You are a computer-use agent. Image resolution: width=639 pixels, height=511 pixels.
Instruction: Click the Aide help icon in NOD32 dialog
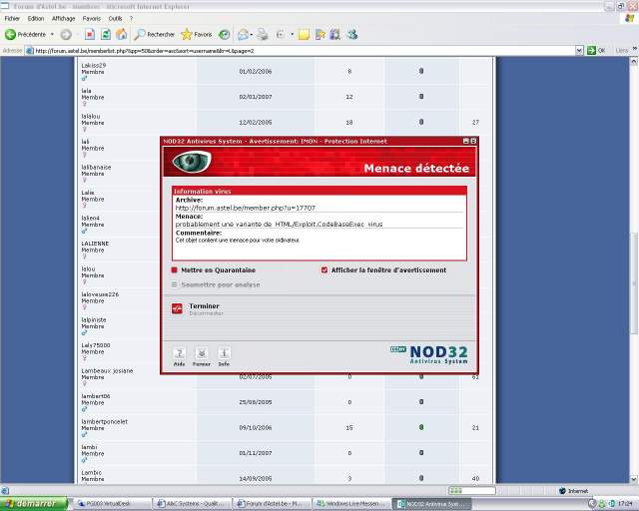[179, 353]
